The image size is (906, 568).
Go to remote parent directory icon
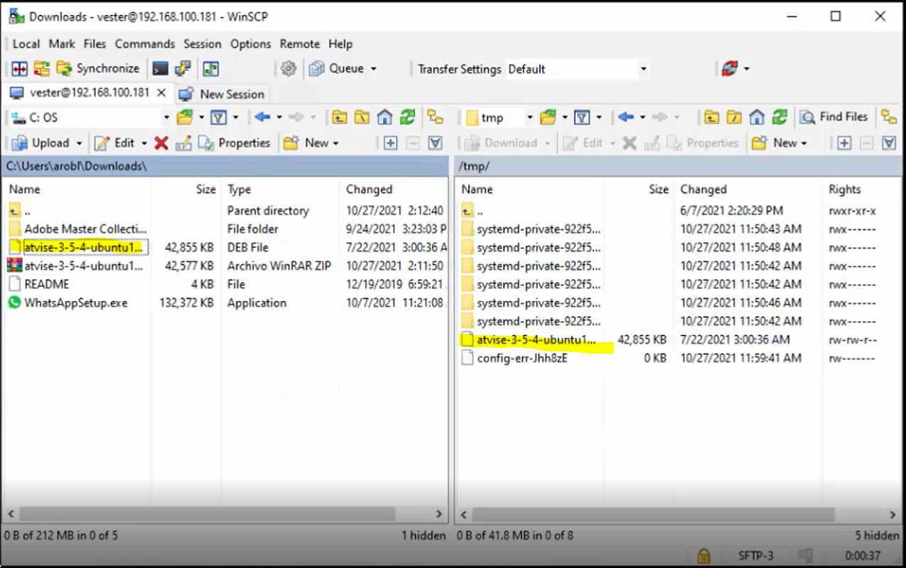click(712, 117)
